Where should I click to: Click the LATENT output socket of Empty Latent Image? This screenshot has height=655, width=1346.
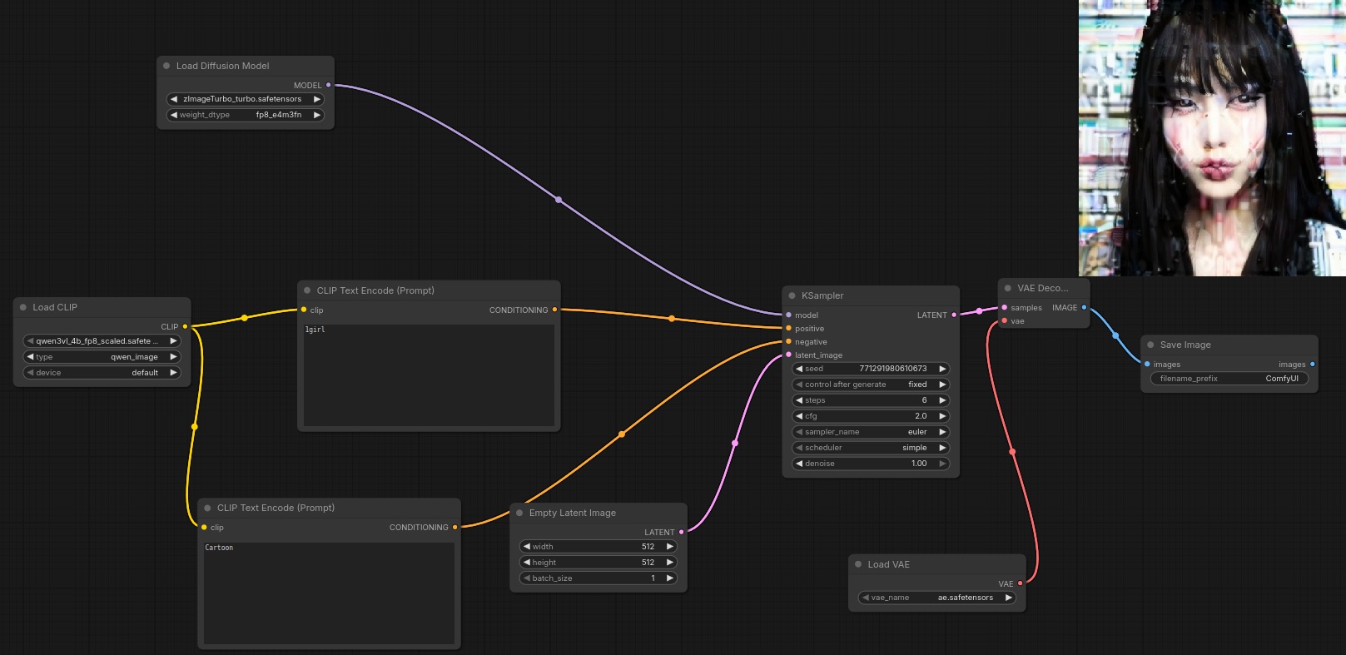[681, 532]
